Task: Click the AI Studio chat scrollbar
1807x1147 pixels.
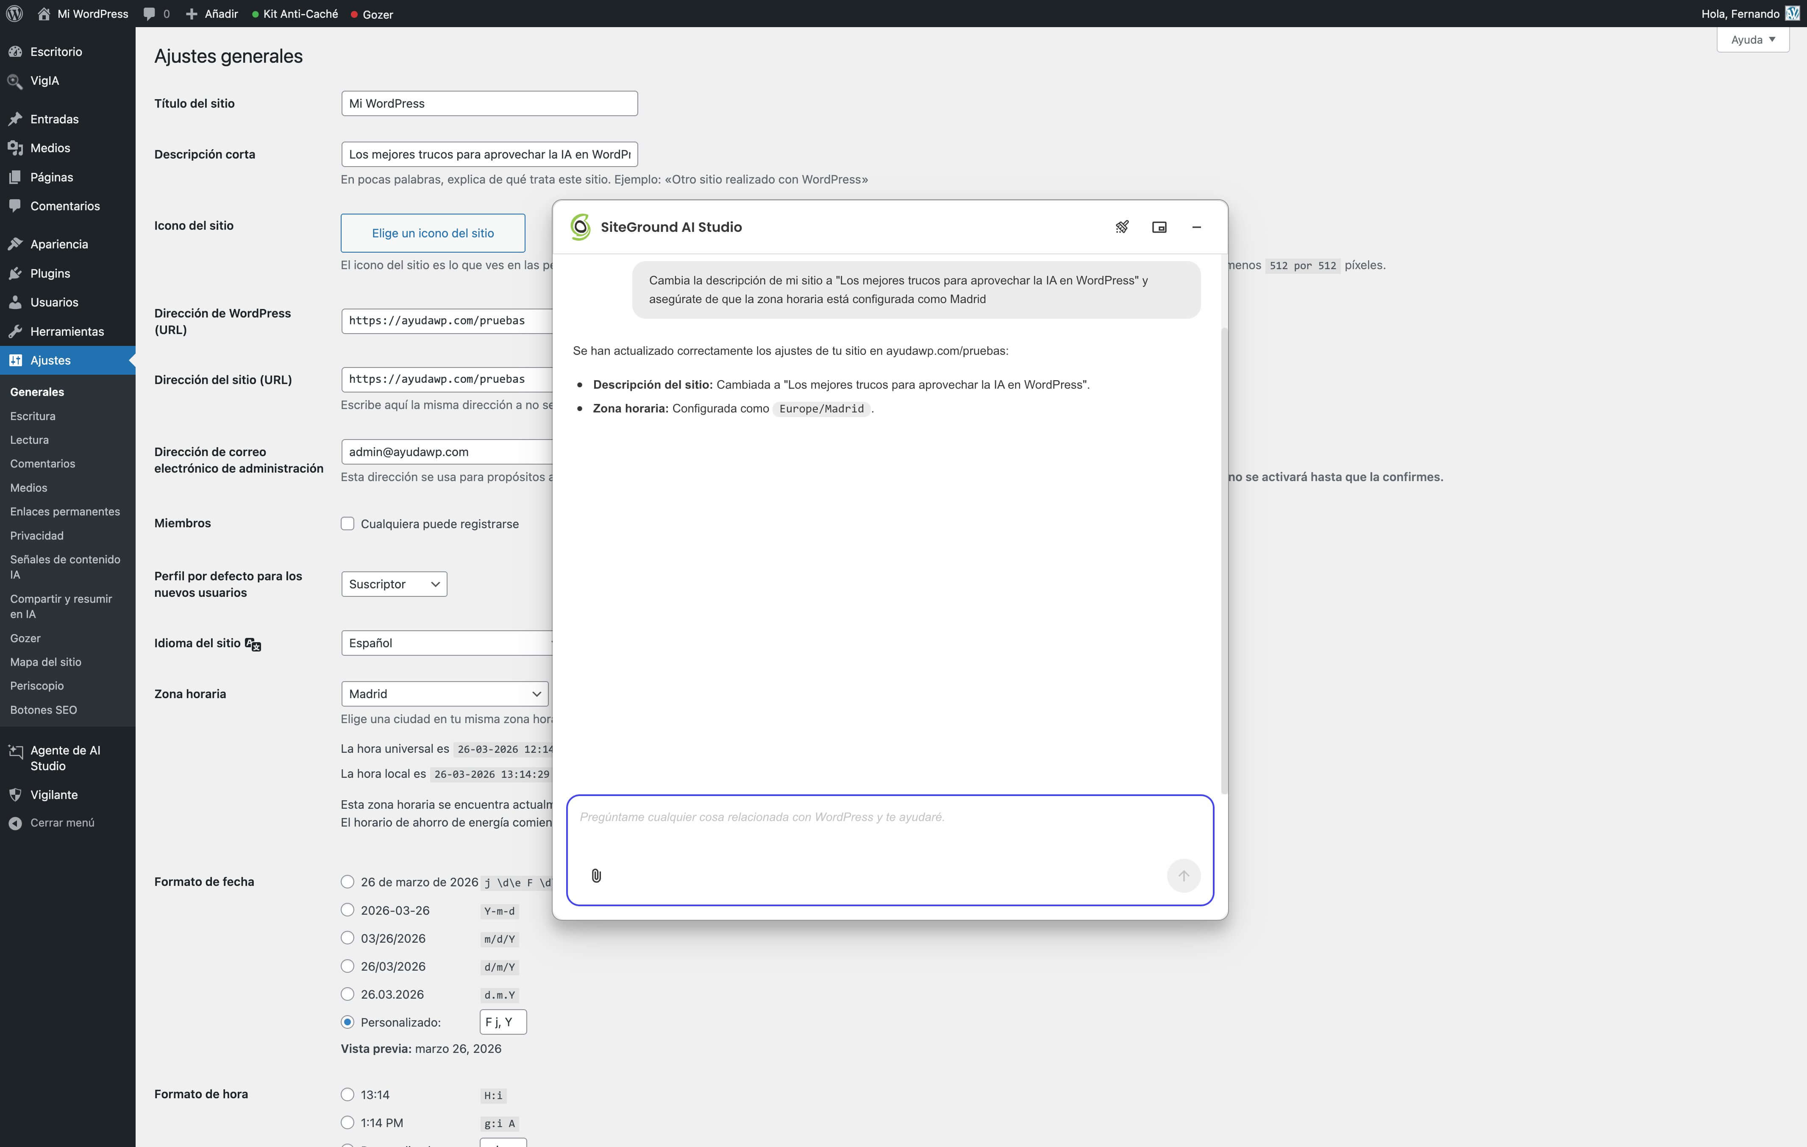Action: 1225,561
